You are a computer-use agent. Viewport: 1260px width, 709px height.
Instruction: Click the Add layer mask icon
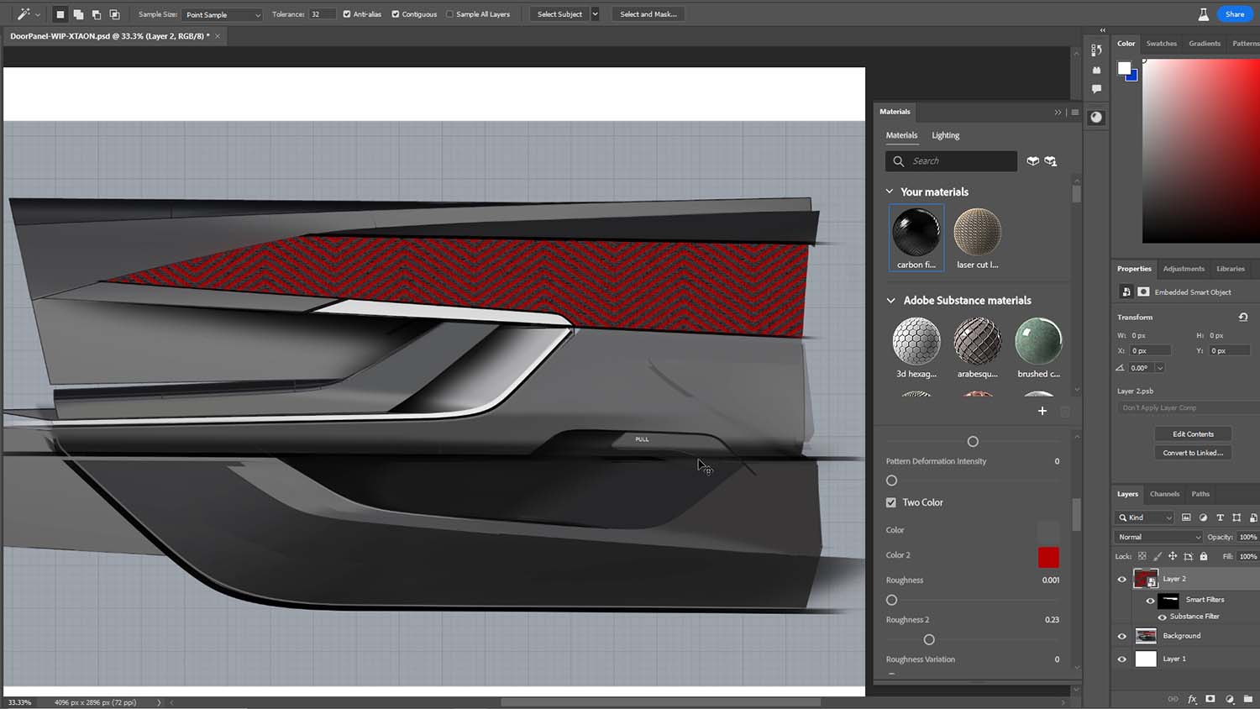[x=1210, y=699]
